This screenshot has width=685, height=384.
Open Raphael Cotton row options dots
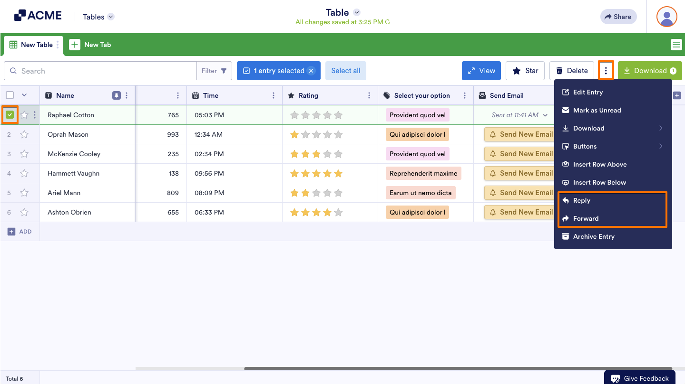coord(34,115)
